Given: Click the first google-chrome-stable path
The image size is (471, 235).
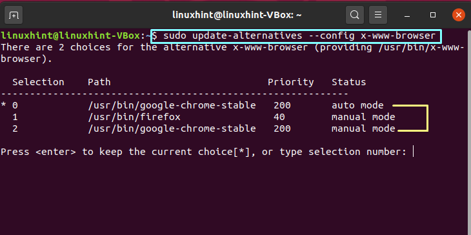Looking at the screenshot, I should pyautogui.click(x=172, y=105).
